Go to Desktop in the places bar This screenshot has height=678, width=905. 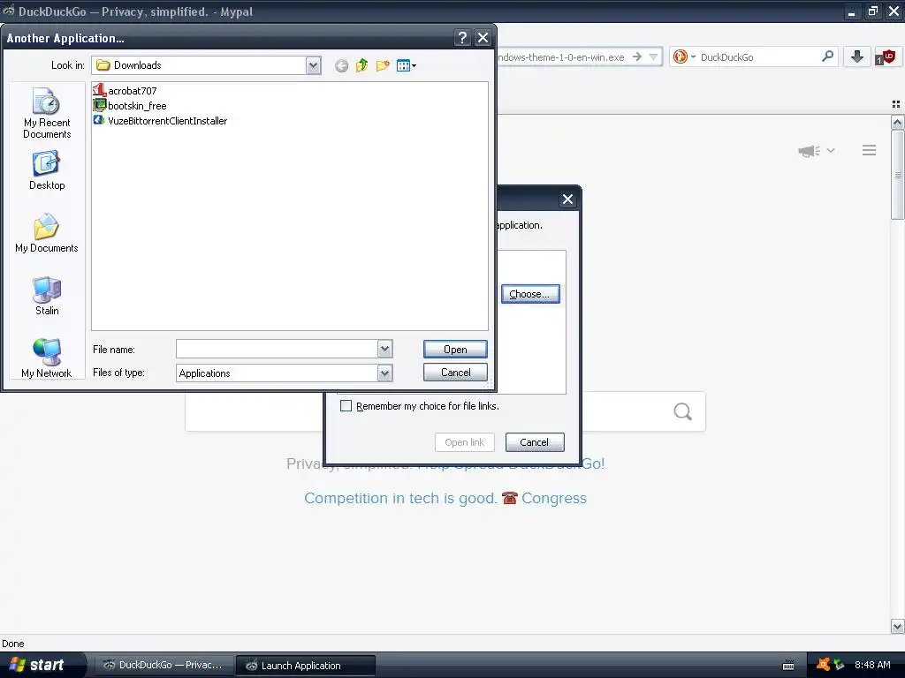47,170
